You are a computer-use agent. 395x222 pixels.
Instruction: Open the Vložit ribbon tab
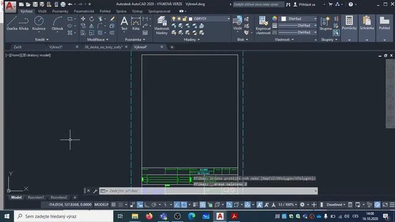click(x=42, y=11)
